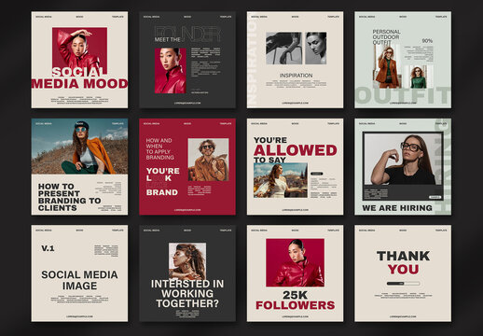Click the INSPIRATION heading text
This screenshot has height=336, width=483.
pyautogui.click(x=296, y=76)
